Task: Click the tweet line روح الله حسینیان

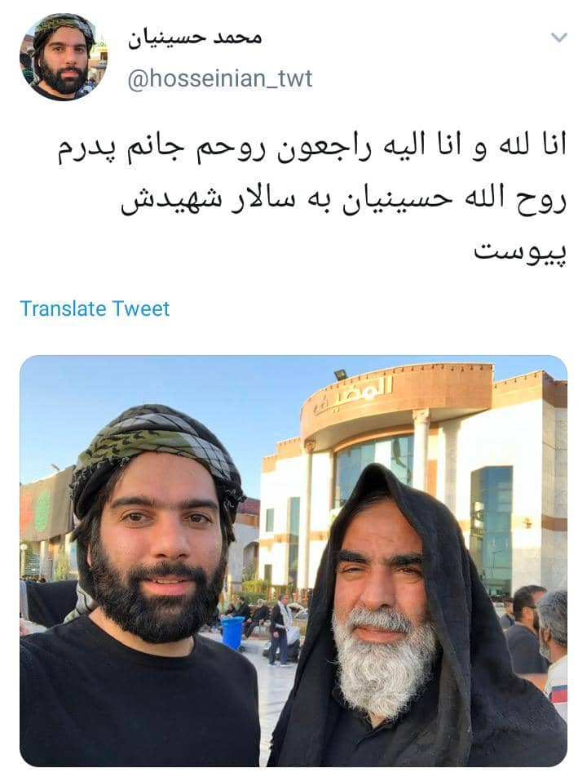Action: click(x=344, y=198)
